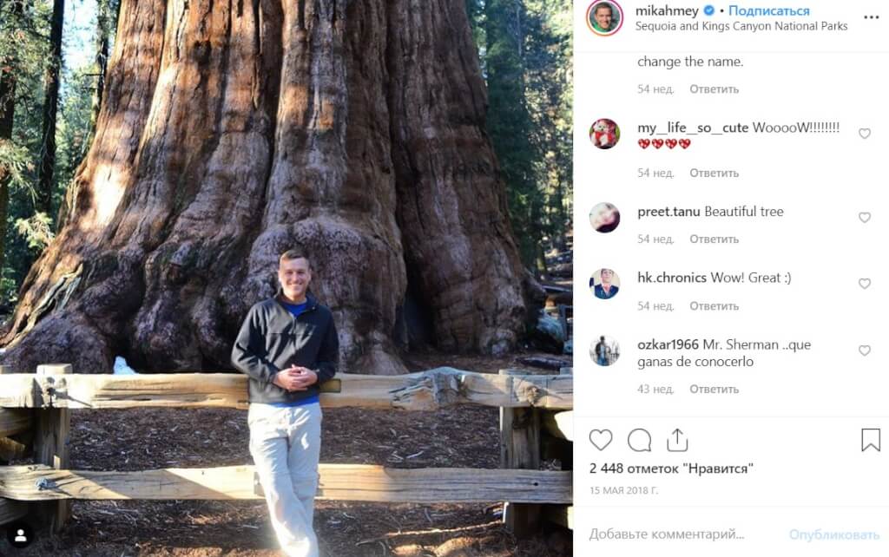Click the Подписаться follow link

pos(768,11)
